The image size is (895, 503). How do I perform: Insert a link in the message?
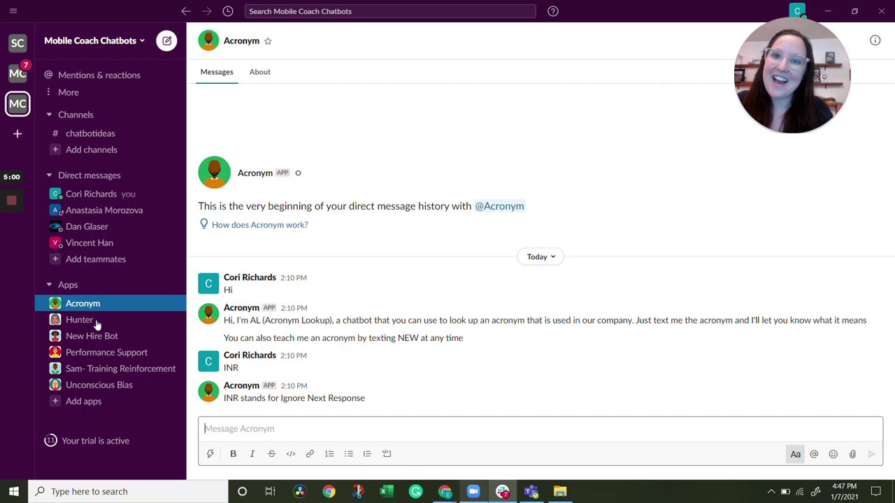pos(310,453)
